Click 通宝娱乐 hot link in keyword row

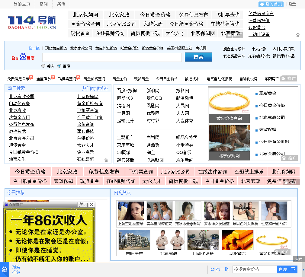43,79
